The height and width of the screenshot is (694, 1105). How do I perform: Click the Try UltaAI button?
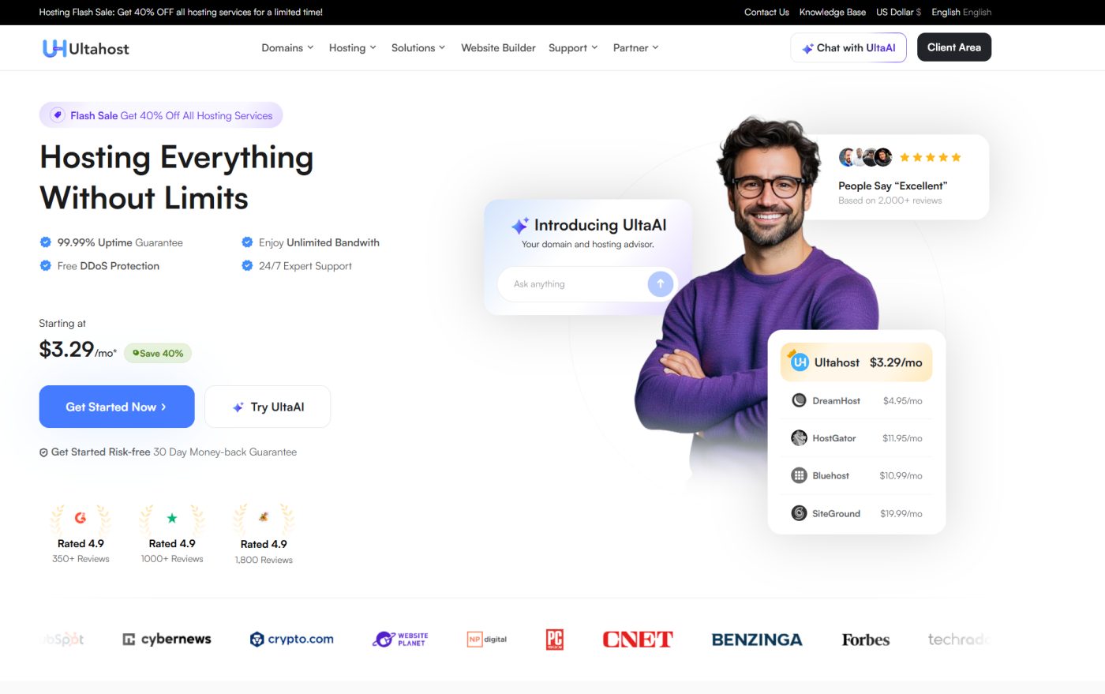pos(268,407)
